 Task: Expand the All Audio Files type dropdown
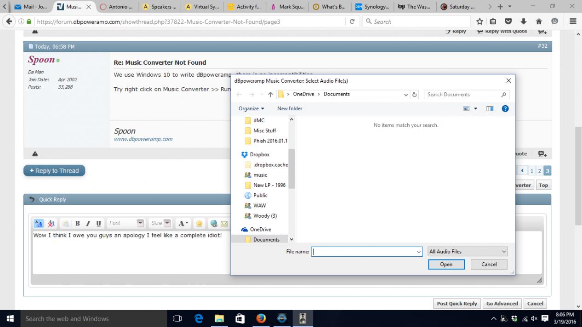(467, 252)
